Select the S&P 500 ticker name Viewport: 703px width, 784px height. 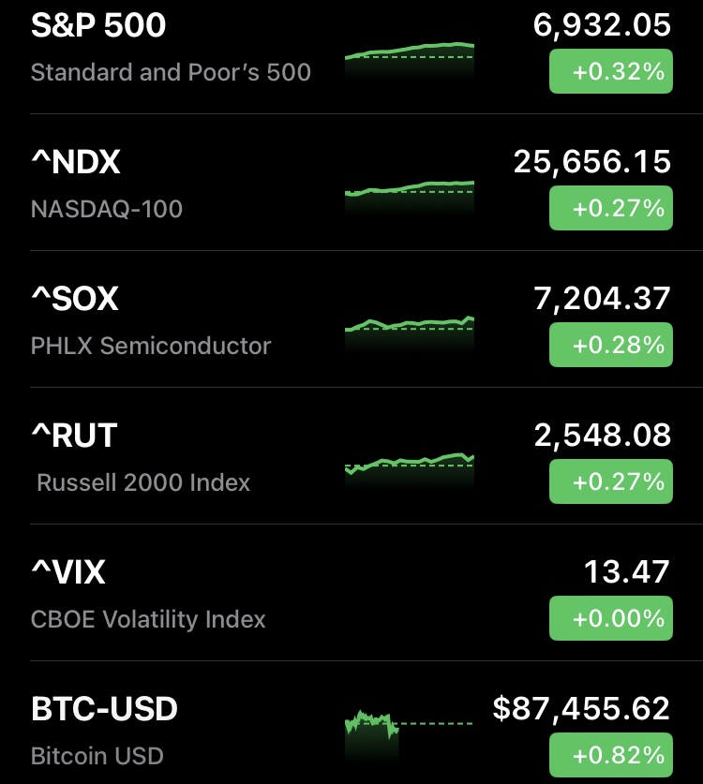click(98, 26)
